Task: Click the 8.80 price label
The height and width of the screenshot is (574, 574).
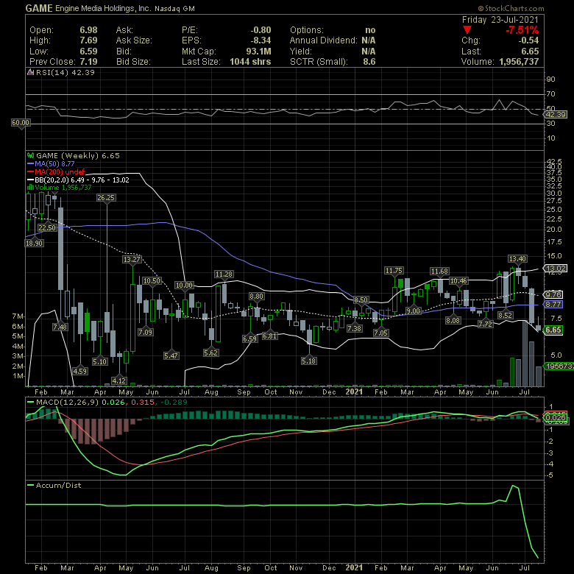Action: click(256, 296)
